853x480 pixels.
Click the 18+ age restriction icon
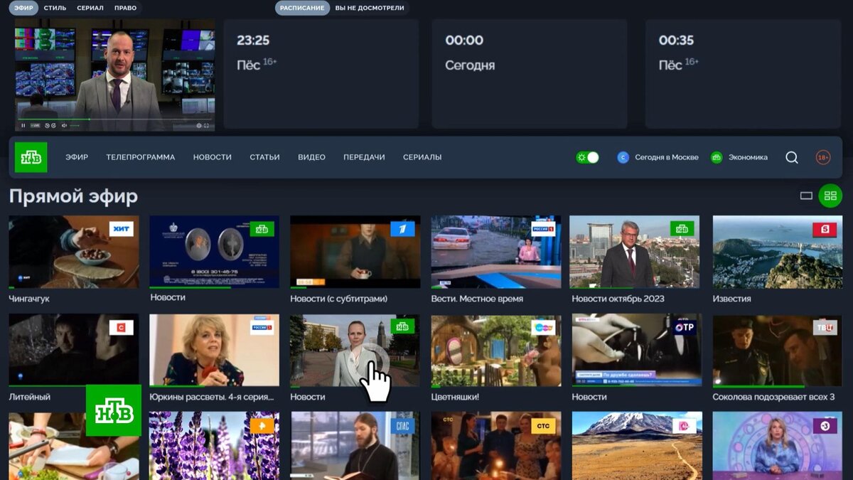click(823, 157)
